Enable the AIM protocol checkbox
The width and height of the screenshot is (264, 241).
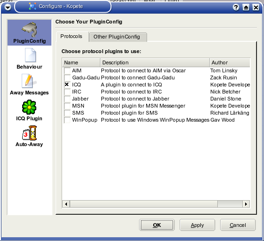coord(67,70)
